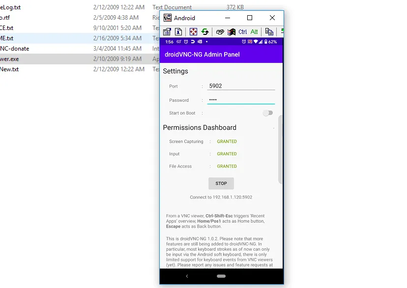Tap cellular signal icon in status bar
Viewport: 407px width, 288px height.
[261, 42]
